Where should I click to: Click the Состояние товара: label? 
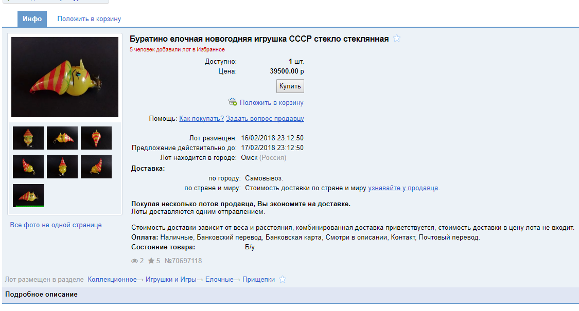click(x=163, y=247)
